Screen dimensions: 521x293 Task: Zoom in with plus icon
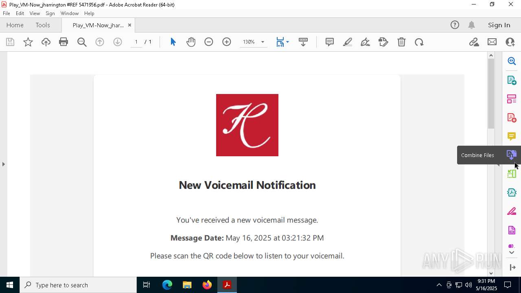point(227,42)
